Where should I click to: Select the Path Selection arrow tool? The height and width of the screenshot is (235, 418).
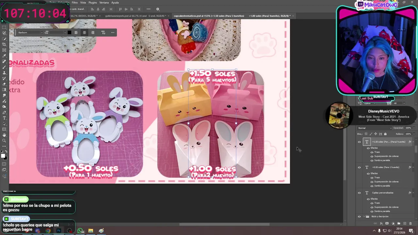(x=4, y=124)
